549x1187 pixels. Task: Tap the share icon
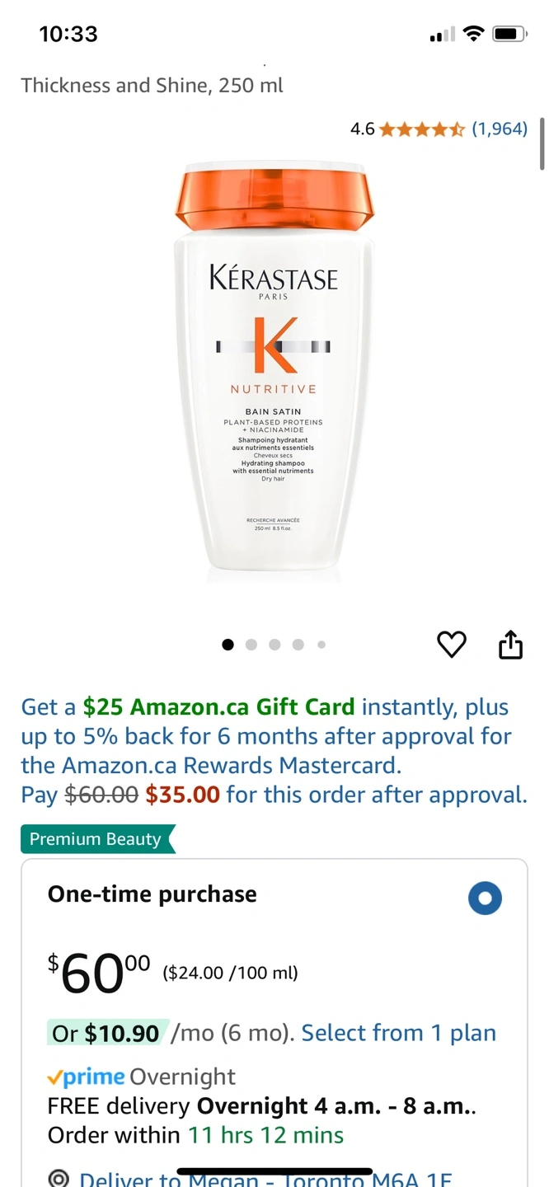click(511, 645)
